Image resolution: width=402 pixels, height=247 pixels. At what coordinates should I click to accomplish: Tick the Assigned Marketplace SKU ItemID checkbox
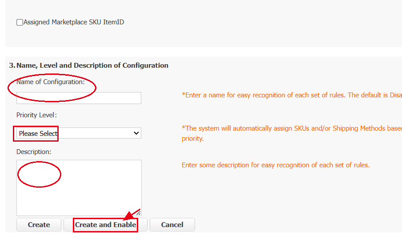[20, 23]
